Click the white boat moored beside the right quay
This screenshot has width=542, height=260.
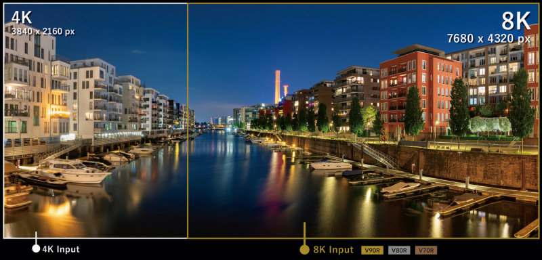[x=330, y=165]
